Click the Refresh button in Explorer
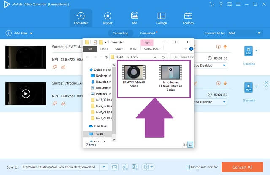Screen dimensions: 270x175 click(163, 57)
